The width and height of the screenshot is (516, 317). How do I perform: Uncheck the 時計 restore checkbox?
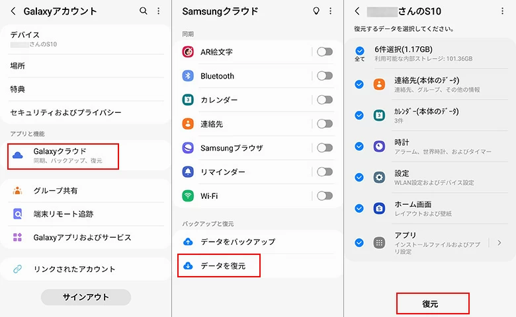coord(359,147)
